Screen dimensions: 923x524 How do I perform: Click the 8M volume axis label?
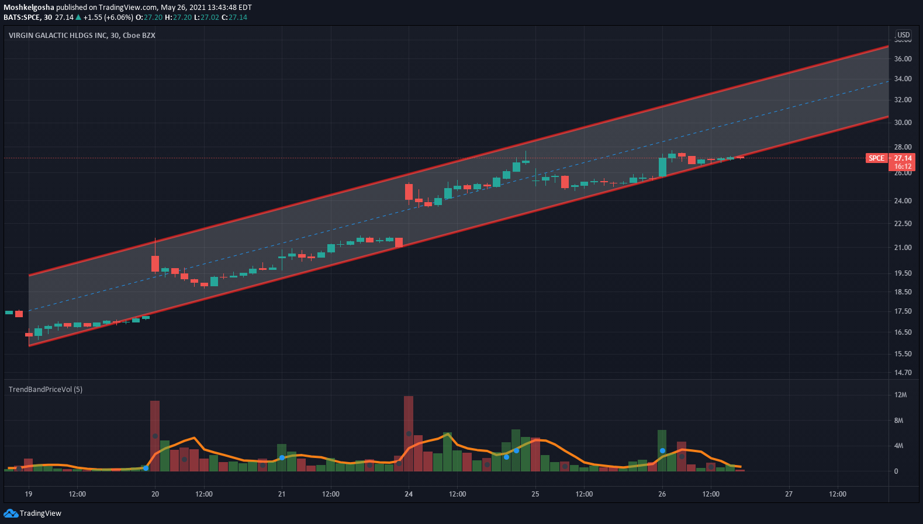[x=898, y=421]
